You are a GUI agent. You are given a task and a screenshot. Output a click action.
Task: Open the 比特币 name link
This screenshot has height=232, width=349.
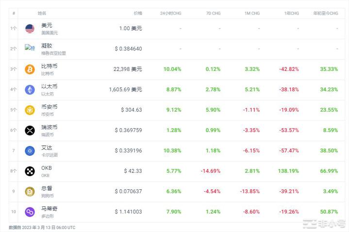pos(49,66)
